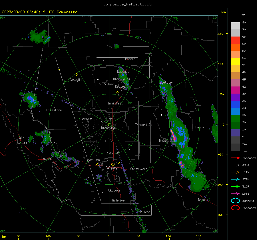
Task: Click the Brooks city label
Action: click(203, 200)
